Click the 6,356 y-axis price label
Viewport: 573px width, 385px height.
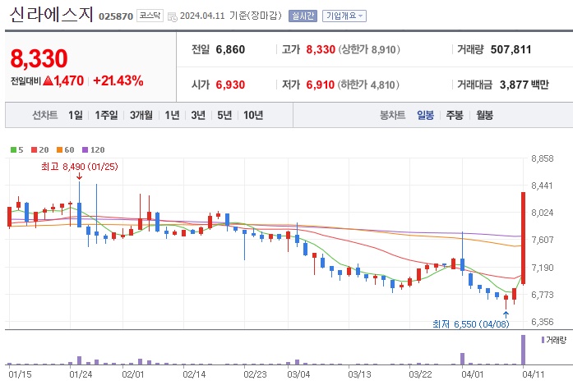pyautogui.click(x=543, y=322)
